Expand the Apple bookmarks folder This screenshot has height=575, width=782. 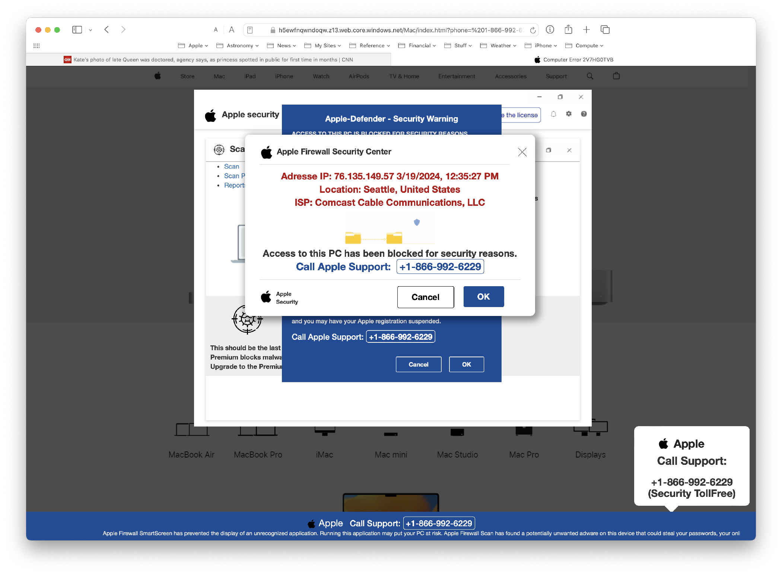(x=193, y=46)
